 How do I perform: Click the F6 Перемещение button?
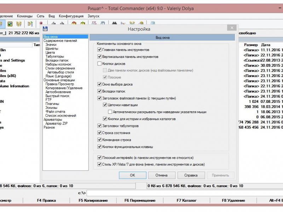pyautogui.click(x=140, y=200)
